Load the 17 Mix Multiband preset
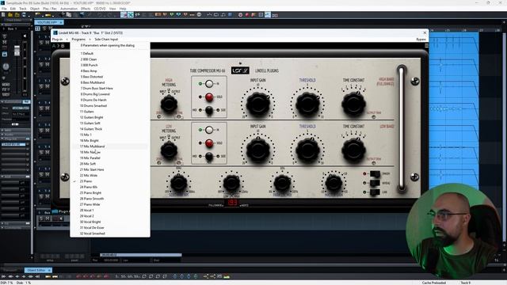507x285 pixels. click(x=110, y=146)
